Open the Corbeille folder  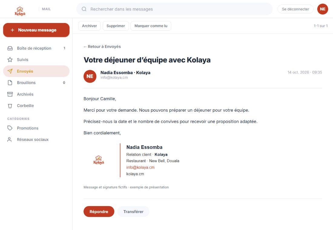pos(36,106)
